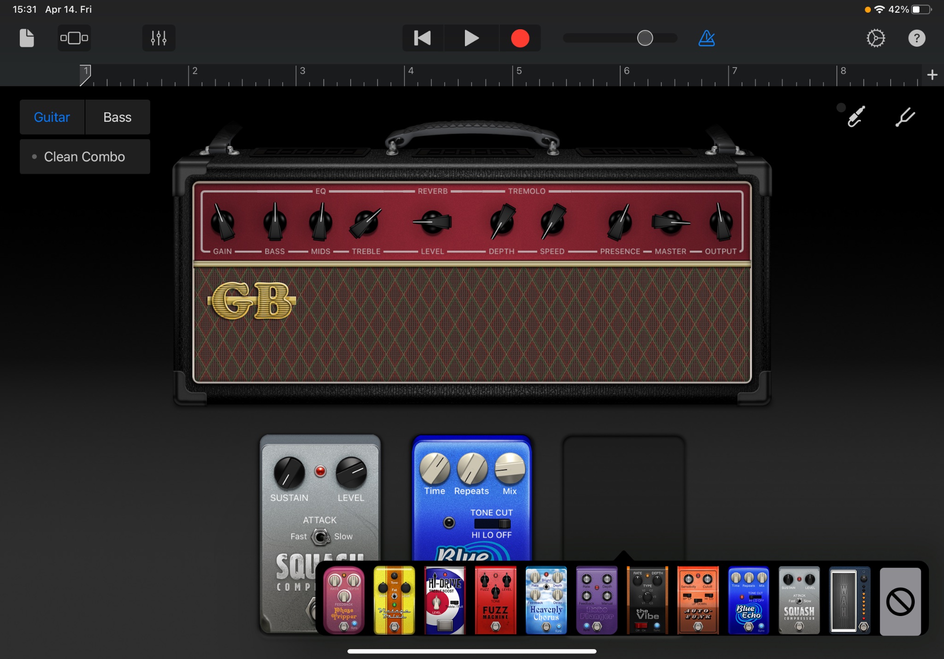Adjust the tremolo SPEED knob

pyautogui.click(x=553, y=222)
